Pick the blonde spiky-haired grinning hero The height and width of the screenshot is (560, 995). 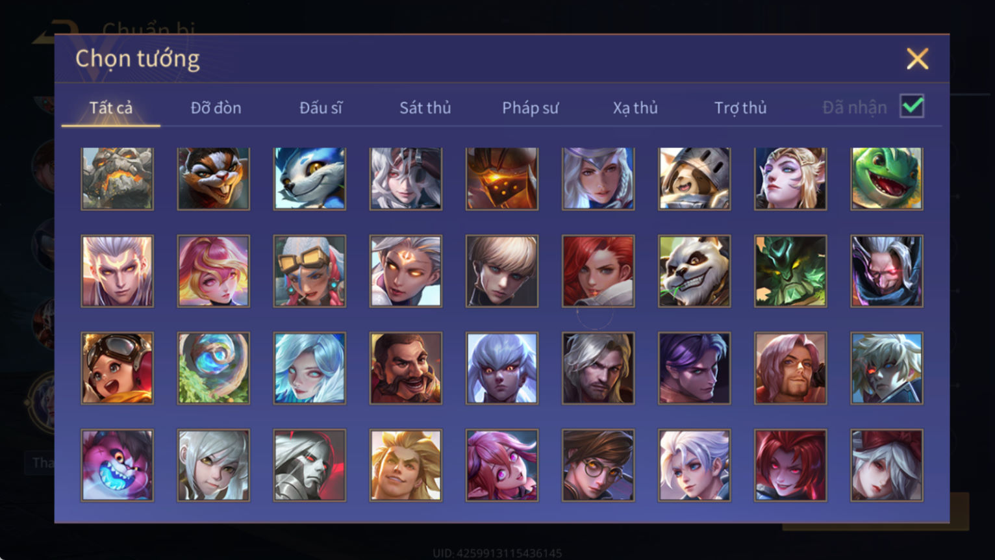coord(406,465)
